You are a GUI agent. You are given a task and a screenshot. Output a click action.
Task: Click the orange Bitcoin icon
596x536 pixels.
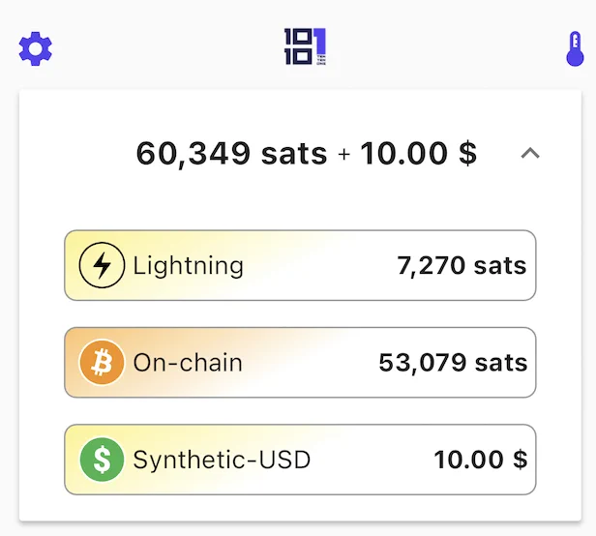click(102, 363)
